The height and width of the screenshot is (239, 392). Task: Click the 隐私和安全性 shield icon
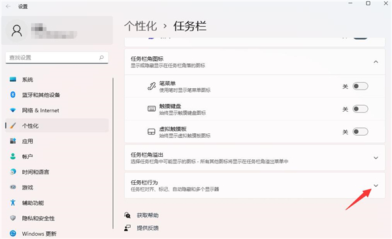[x=13, y=218]
